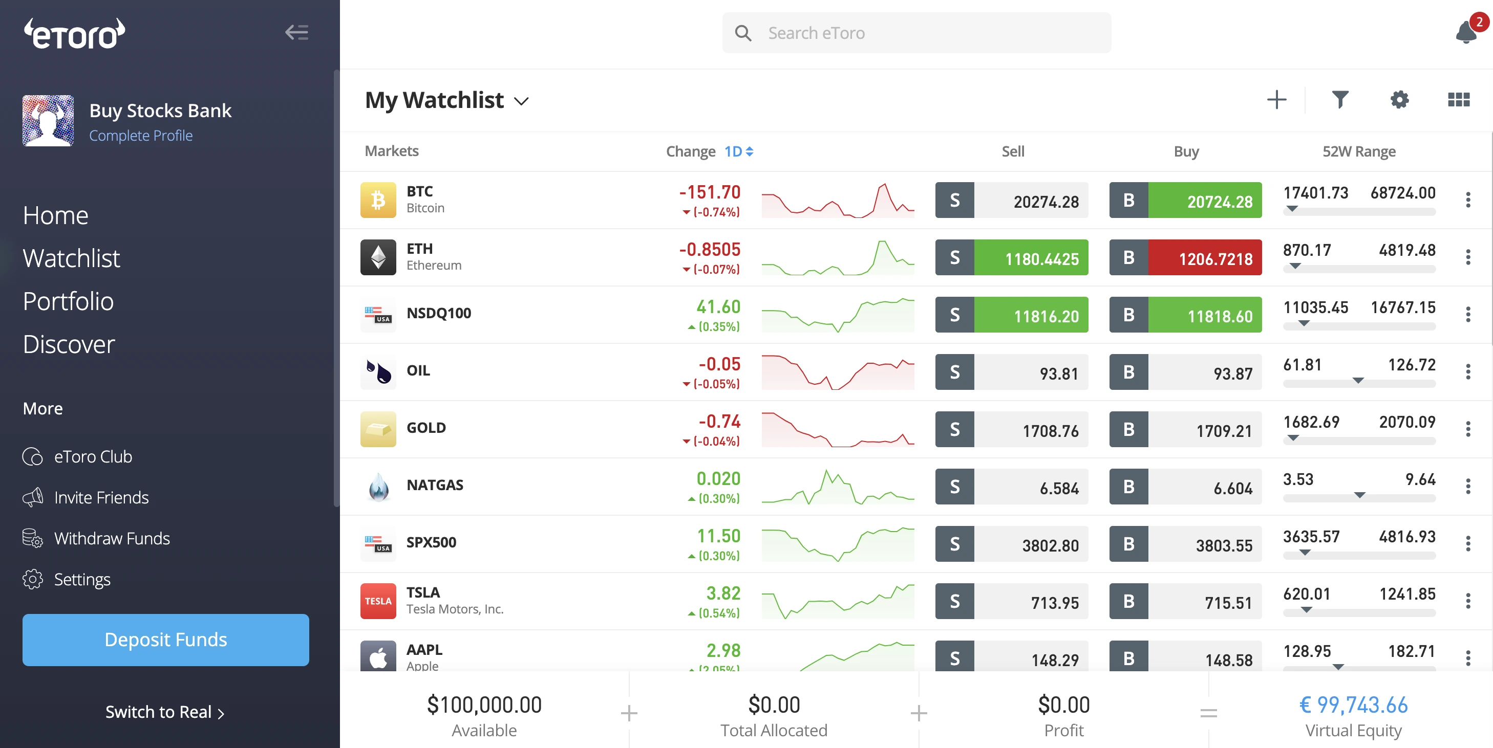The height and width of the screenshot is (748, 1493).
Task: Sell ETH at 1180.4425
Action: pyautogui.click(x=1011, y=258)
